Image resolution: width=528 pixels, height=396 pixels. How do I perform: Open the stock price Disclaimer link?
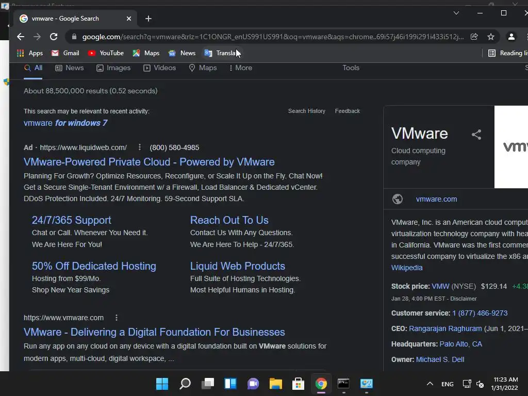(464, 299)
